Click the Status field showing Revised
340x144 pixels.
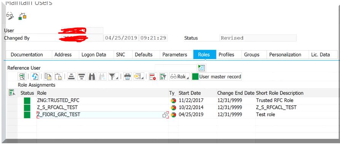click(x=258, y=38)
